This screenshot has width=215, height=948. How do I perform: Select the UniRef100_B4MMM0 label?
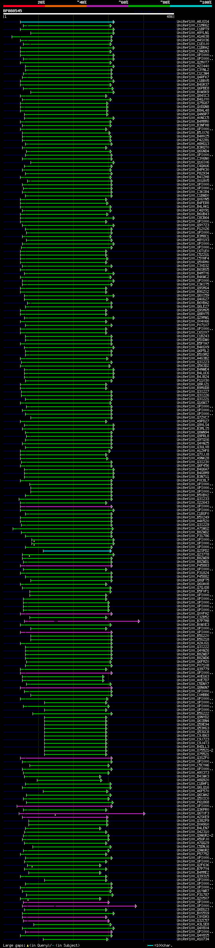tap(192, 121)
